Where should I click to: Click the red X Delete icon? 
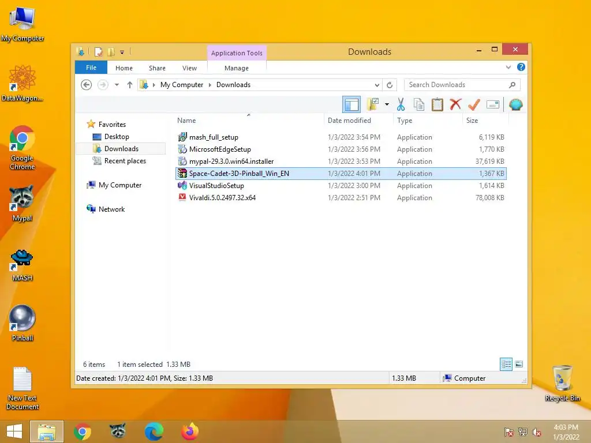pos(455,104)
